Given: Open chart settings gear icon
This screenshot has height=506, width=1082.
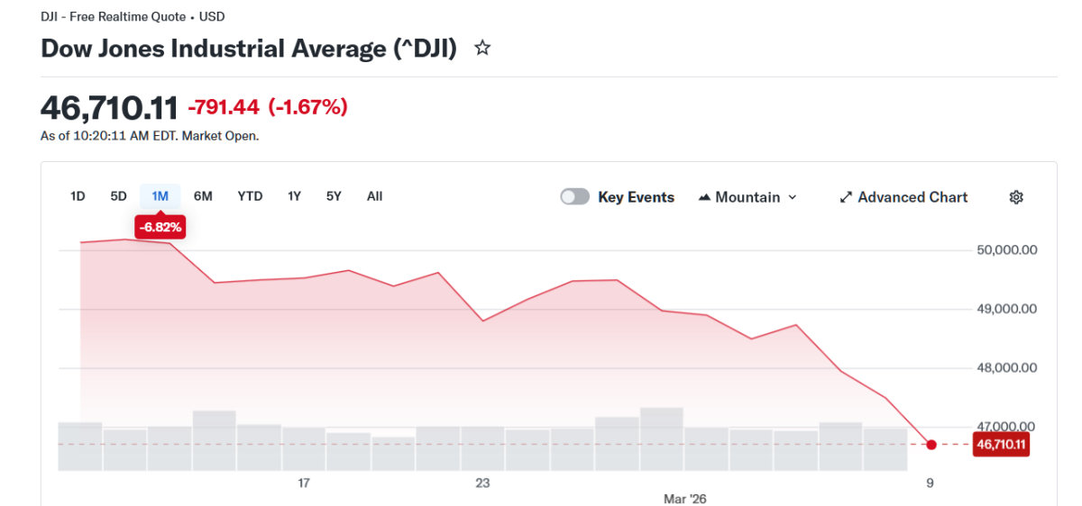Looking at the screenshot, I should point(1016,197).
